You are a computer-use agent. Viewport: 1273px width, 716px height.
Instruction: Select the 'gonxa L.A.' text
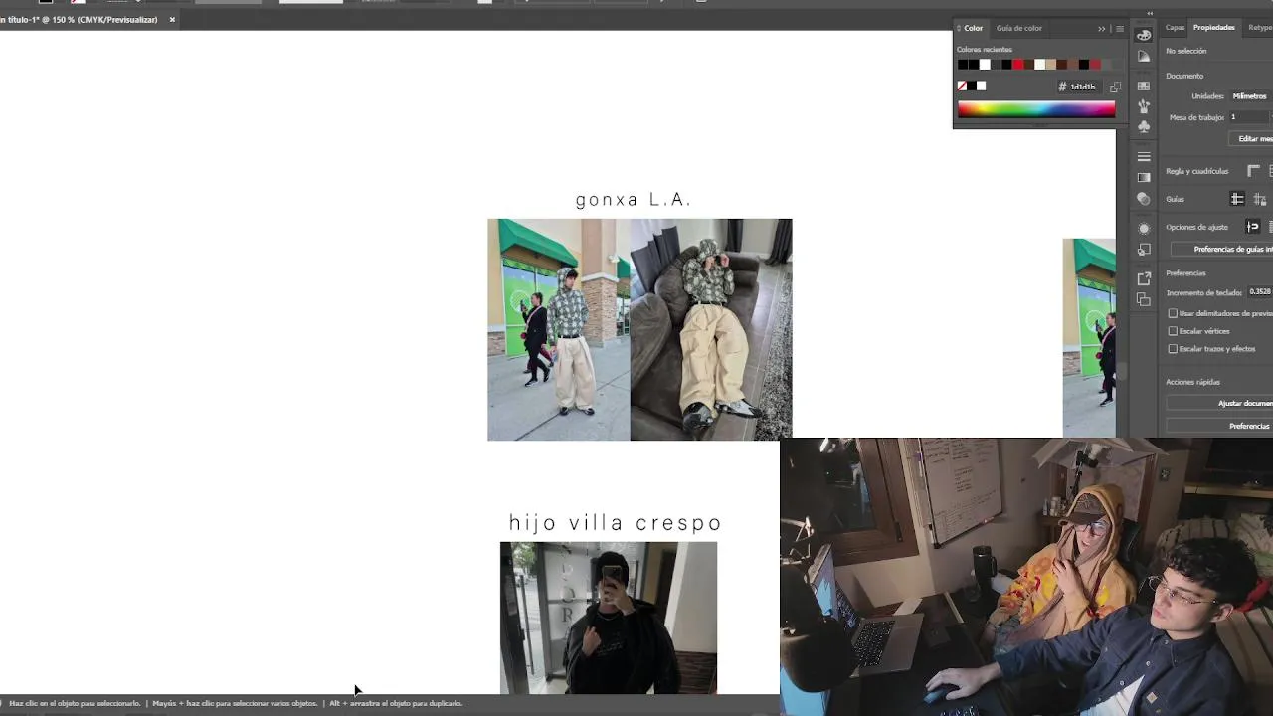[x=634, y=200]
